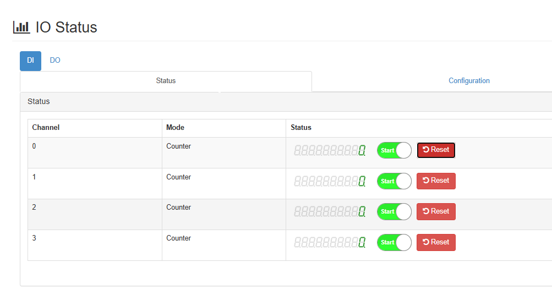Reset the channel 3 counter
The width and height of the screenshot is (552, 300).
pos(436,242)
